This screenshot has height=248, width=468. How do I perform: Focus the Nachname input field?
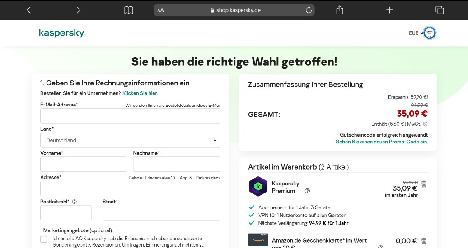177,164
